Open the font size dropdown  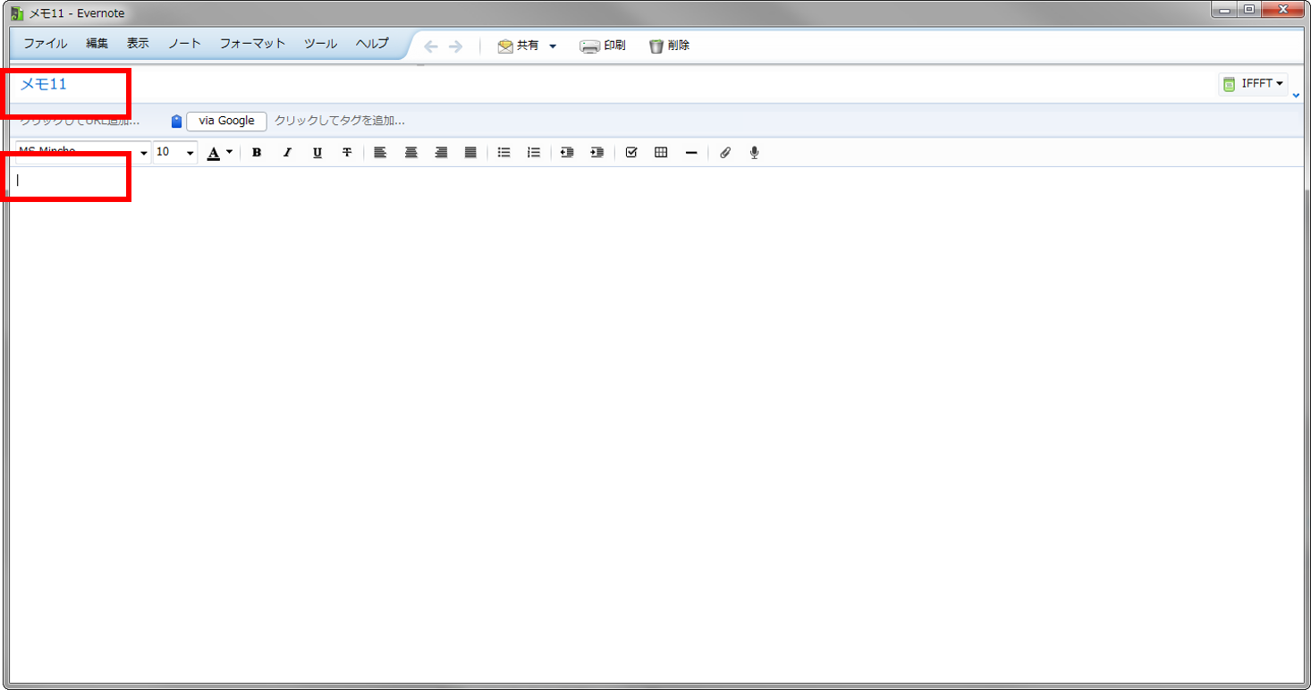(190, 154)
